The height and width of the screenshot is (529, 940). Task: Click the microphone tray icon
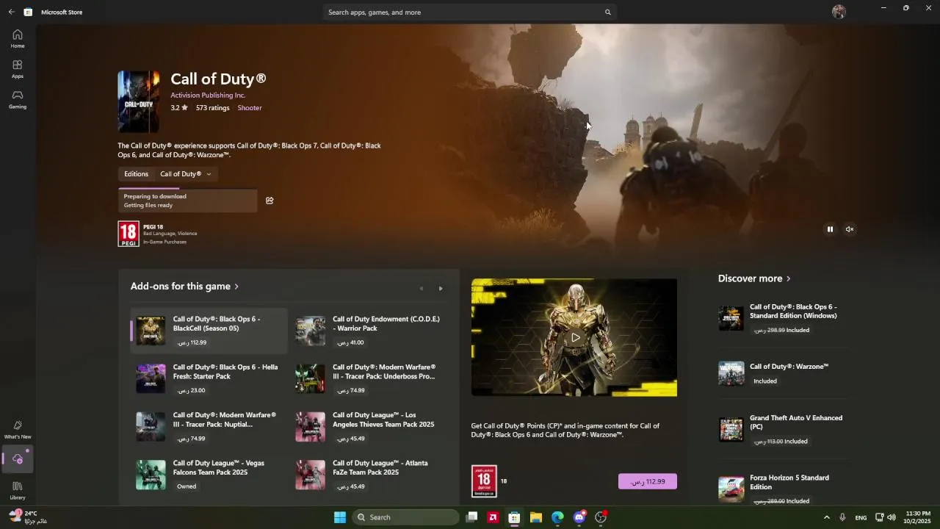(x=842, y=517)
